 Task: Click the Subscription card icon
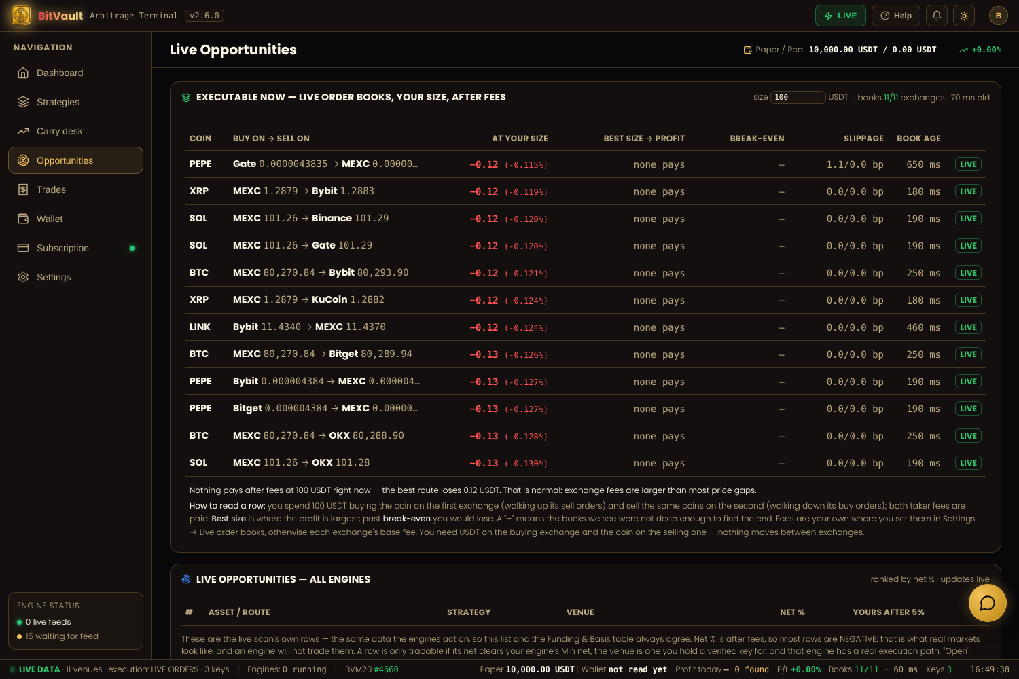(x=23, y=248)
